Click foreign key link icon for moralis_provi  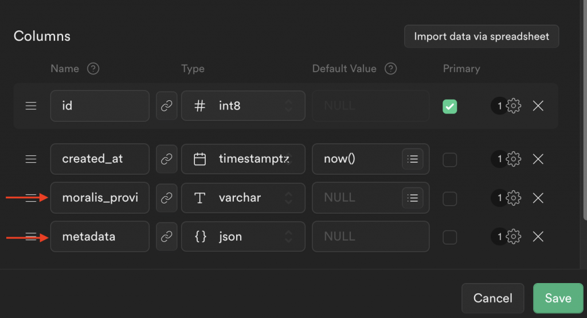[x=167, y=198]
